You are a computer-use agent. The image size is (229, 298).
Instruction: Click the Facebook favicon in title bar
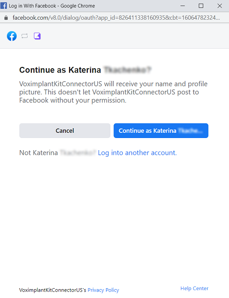coord(4,6)
